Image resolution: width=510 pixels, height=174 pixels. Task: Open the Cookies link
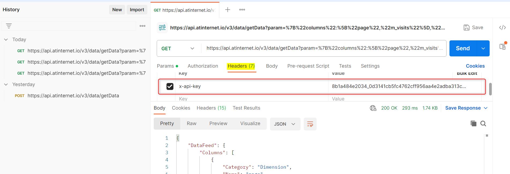click(x=475, y=66)
